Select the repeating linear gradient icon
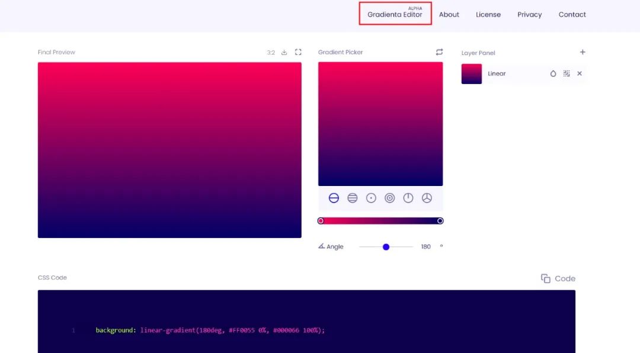Viewport: 640px width, 353px height. point(353,198)
